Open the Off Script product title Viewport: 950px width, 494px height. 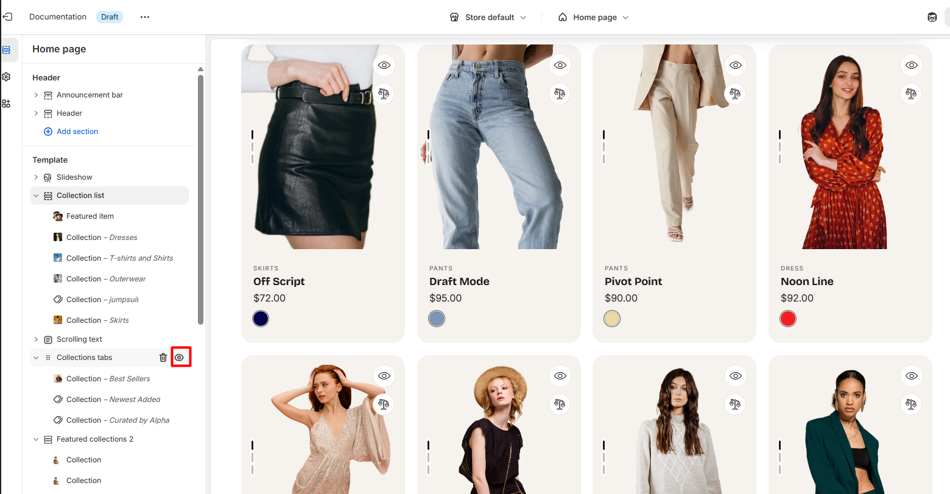[279, 281]
